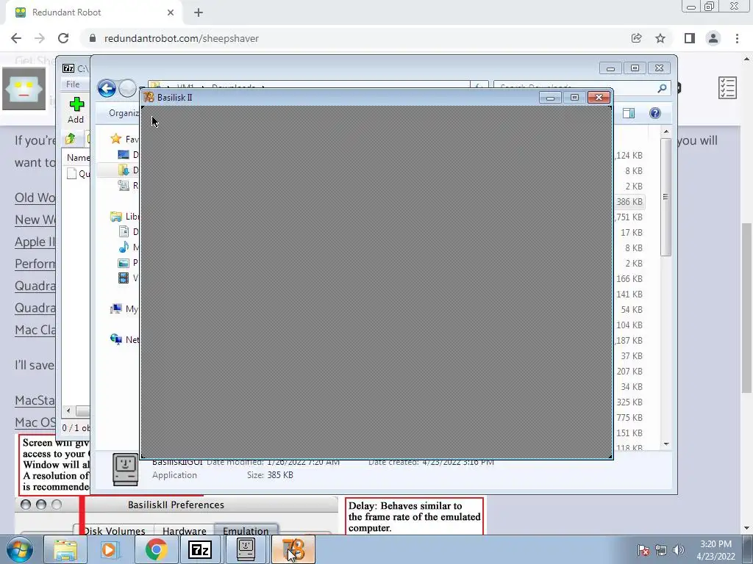The image size is (753, 564).
Task: Select the 166 KB file row
Action: (629, 279)
